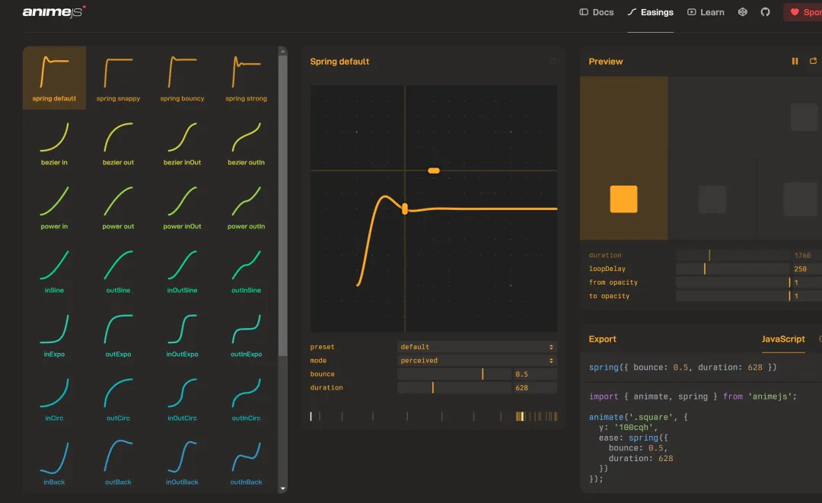Screen dimensions: 822x503
Task: Open preview in external window icon
Action: (x=813, y=62)
